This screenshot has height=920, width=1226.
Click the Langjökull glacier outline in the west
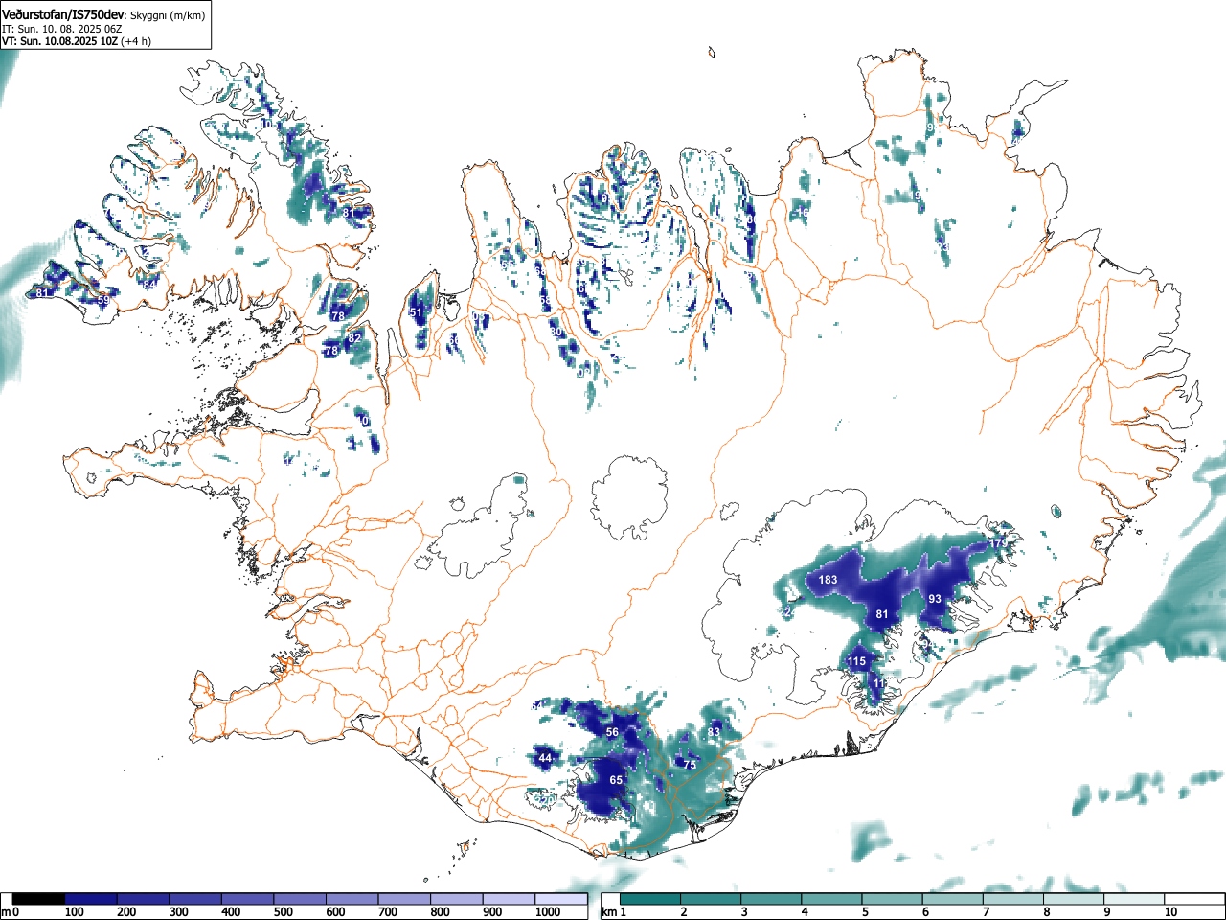[x=479, y=527]
